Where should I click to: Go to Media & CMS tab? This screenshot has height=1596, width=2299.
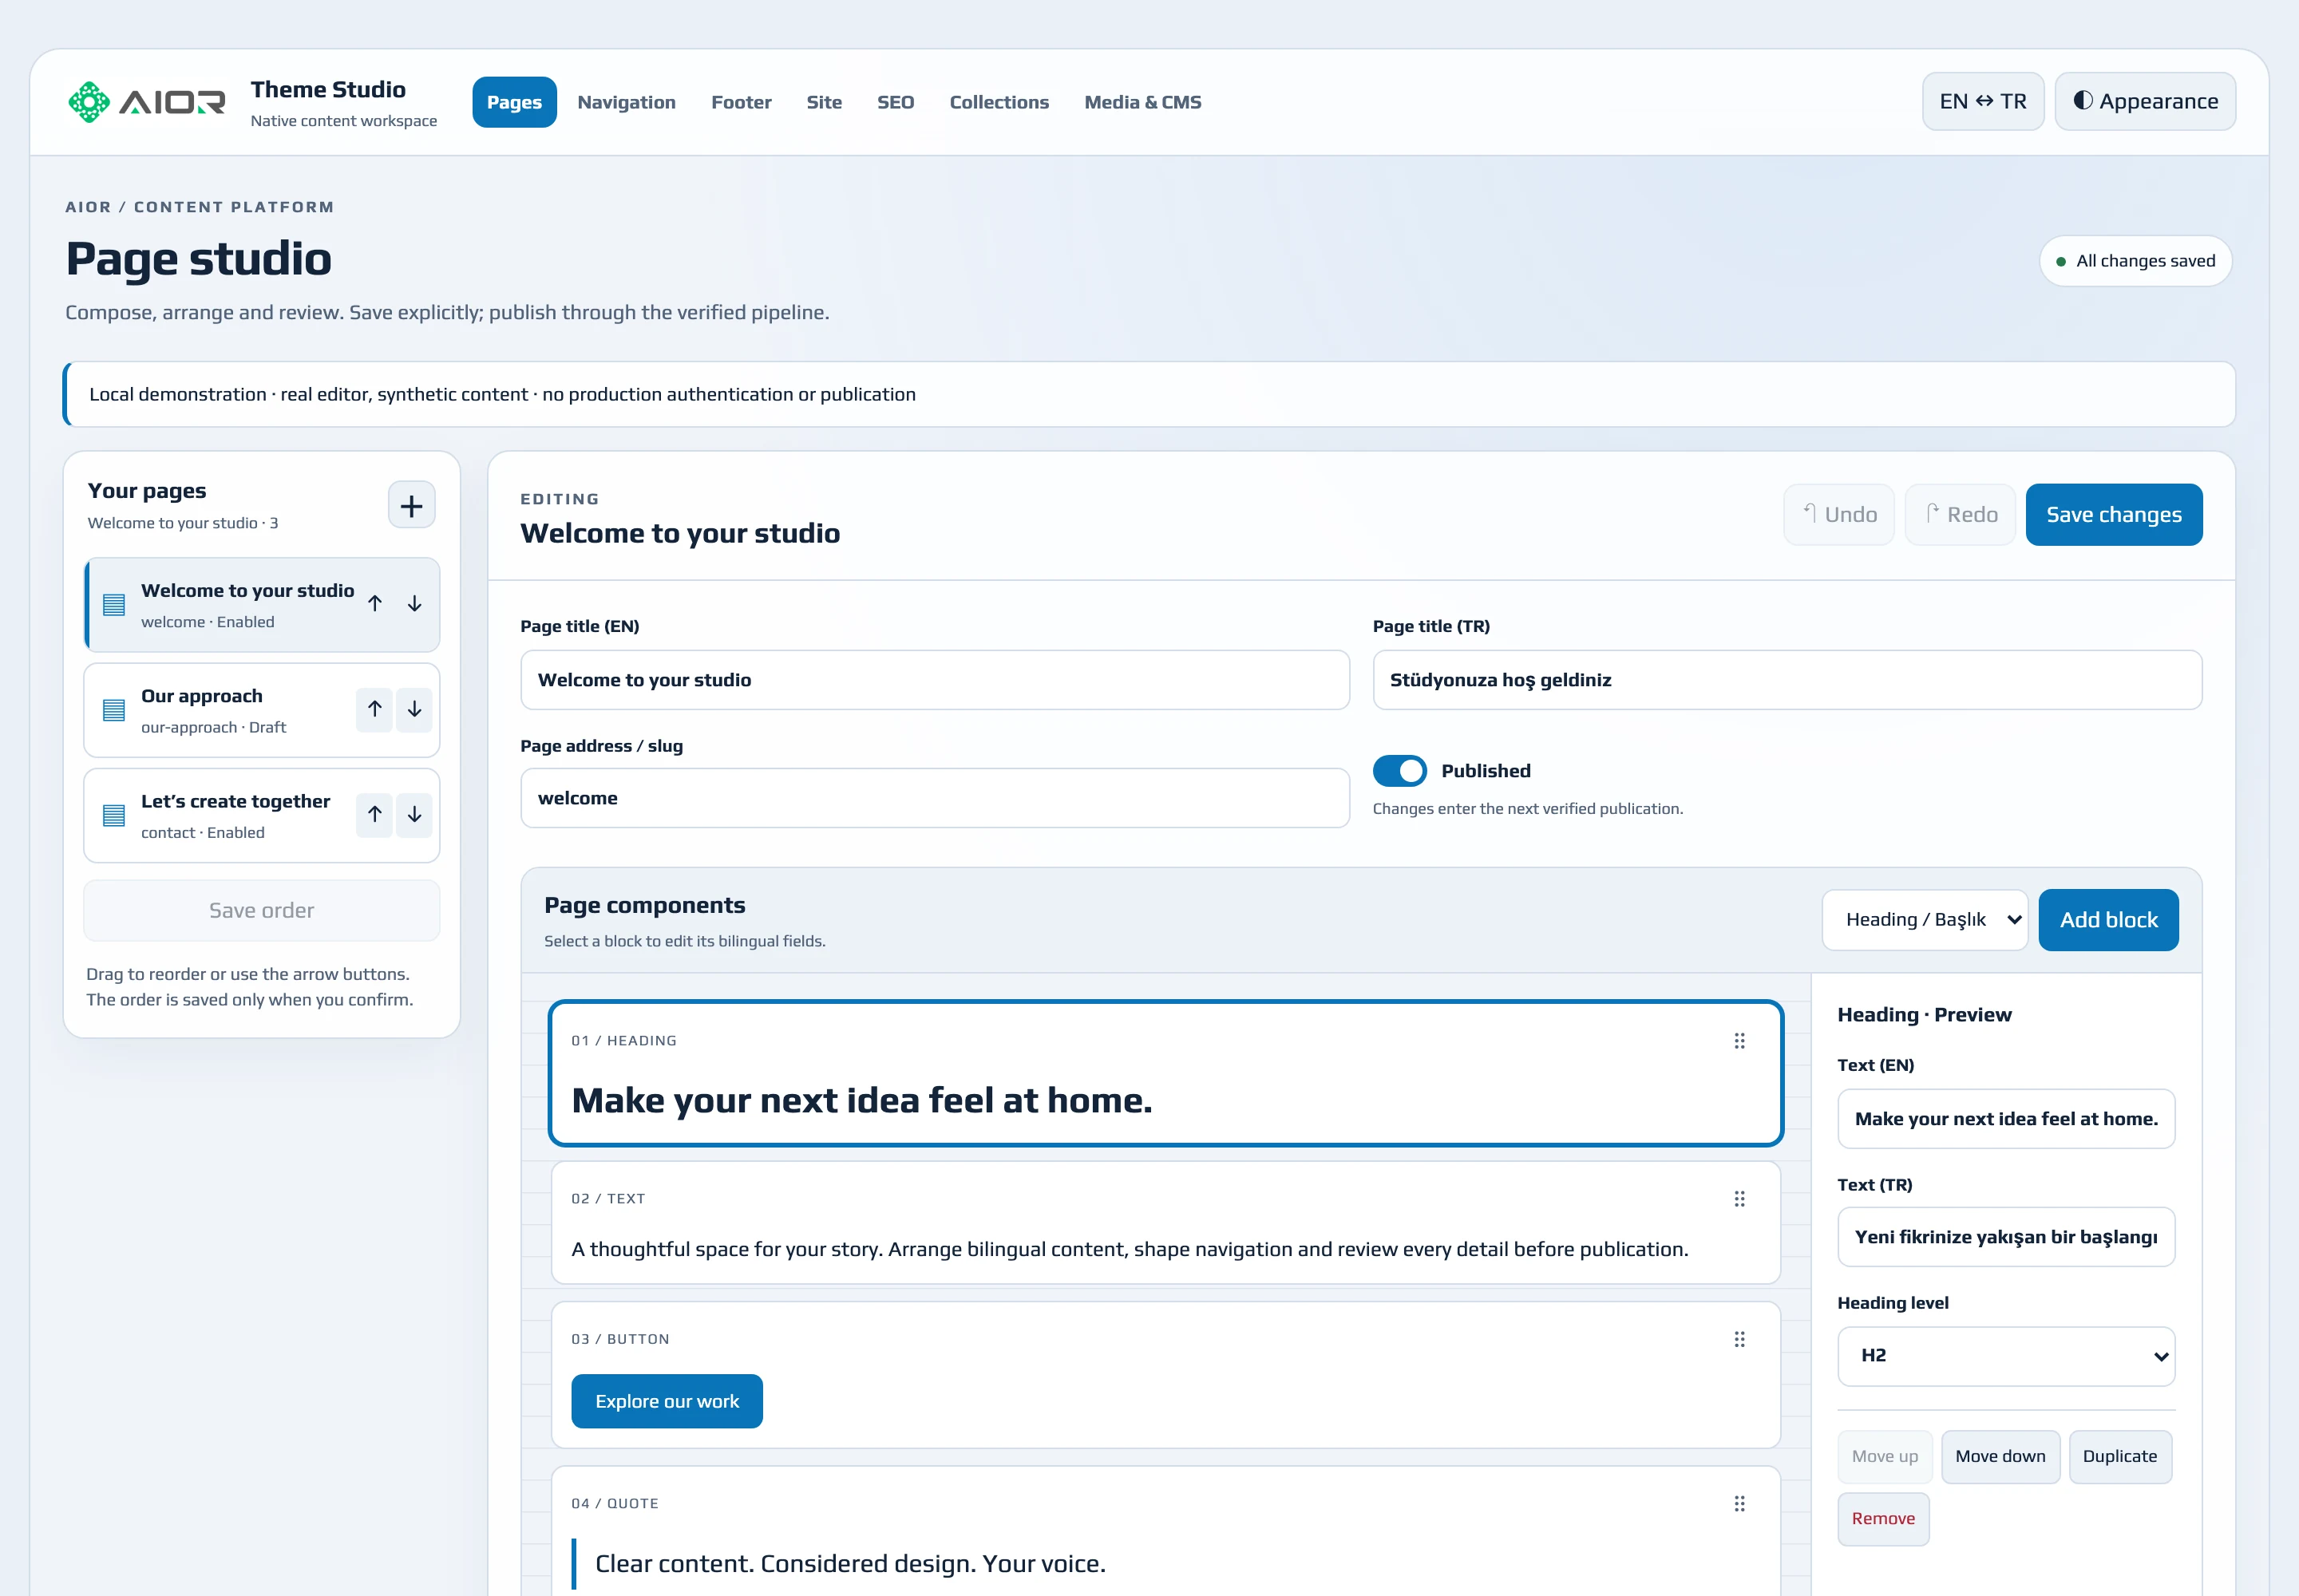[x=1142, y=102]
